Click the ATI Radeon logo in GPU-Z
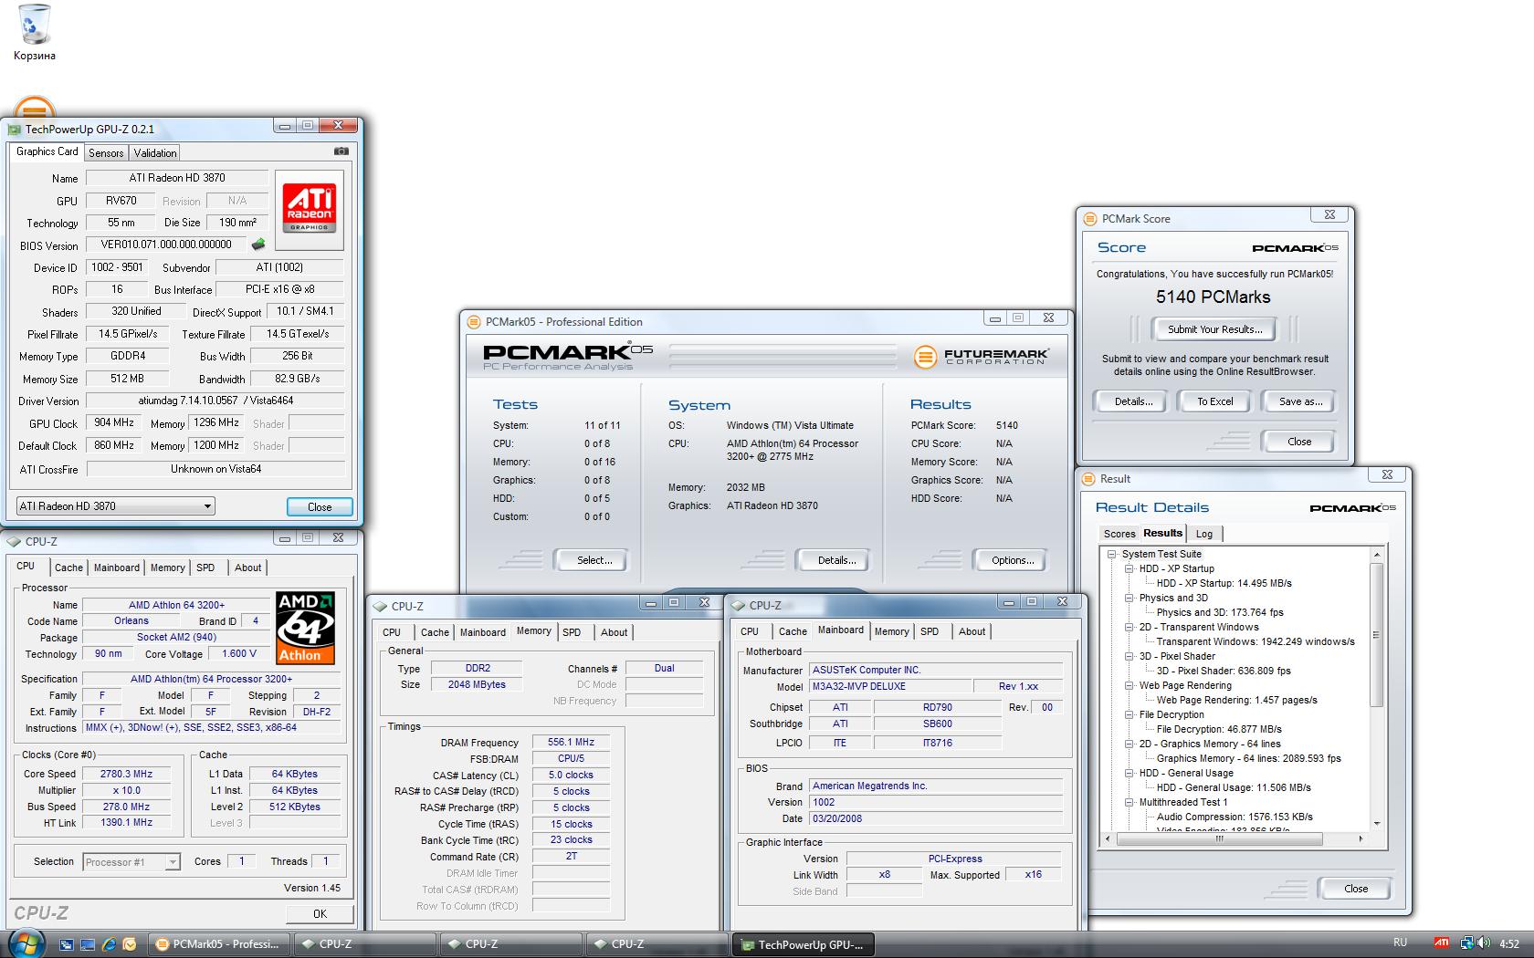Screen dimensions: 1534x958 (x=309, y=208)
